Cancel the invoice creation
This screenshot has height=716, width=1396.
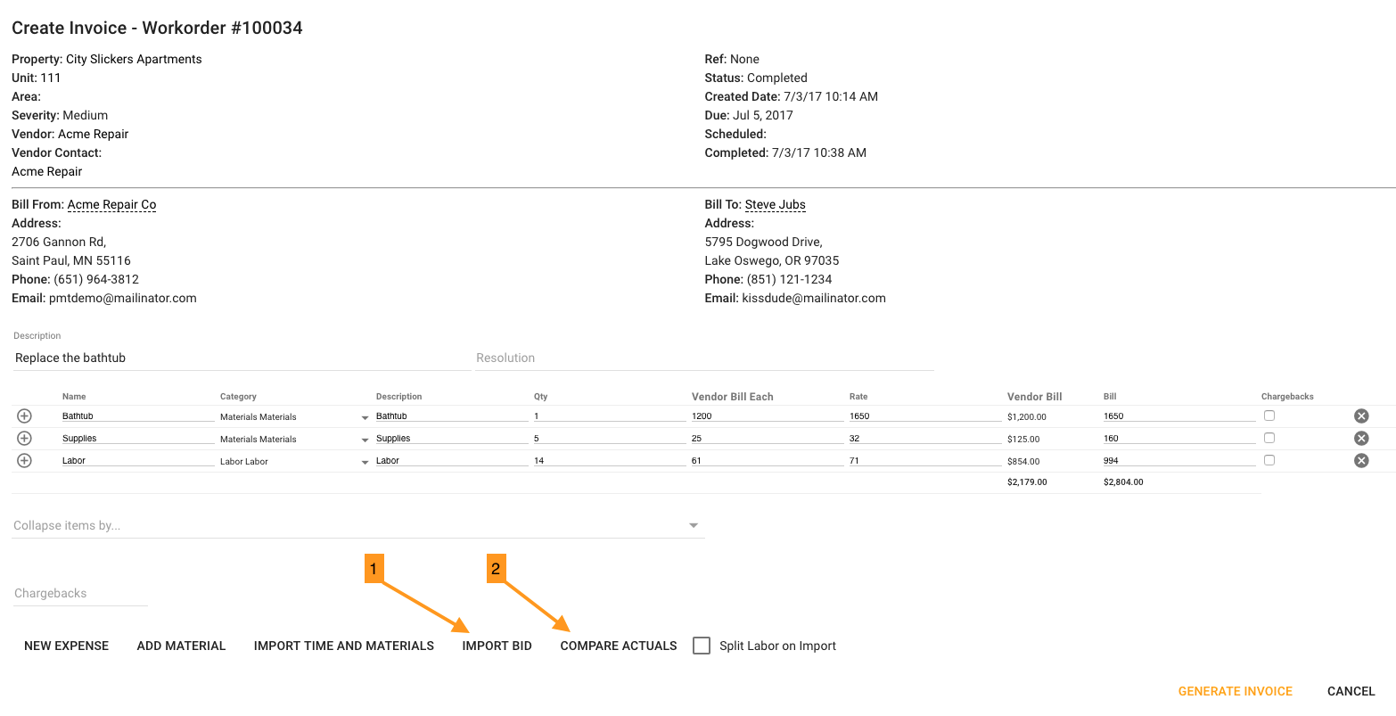point(1351,691)
